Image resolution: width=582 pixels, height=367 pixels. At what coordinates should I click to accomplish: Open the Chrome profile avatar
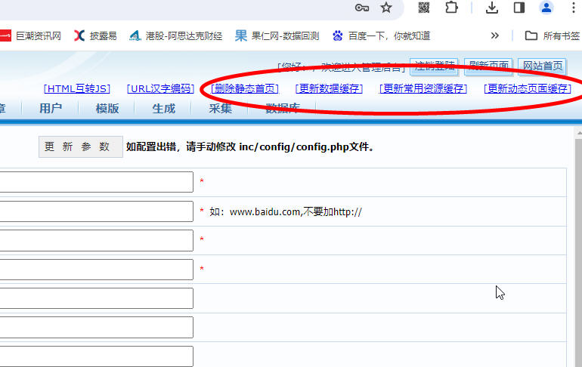click(x=546, y=8)
